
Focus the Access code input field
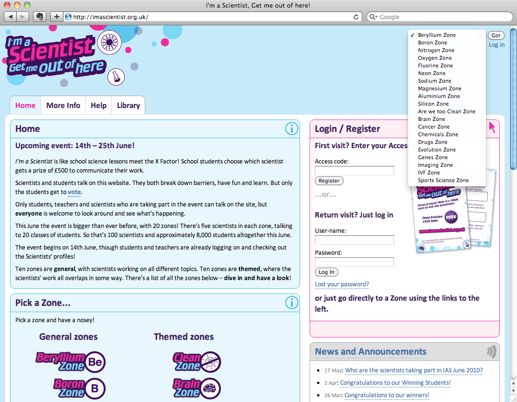tap(355, 171)
